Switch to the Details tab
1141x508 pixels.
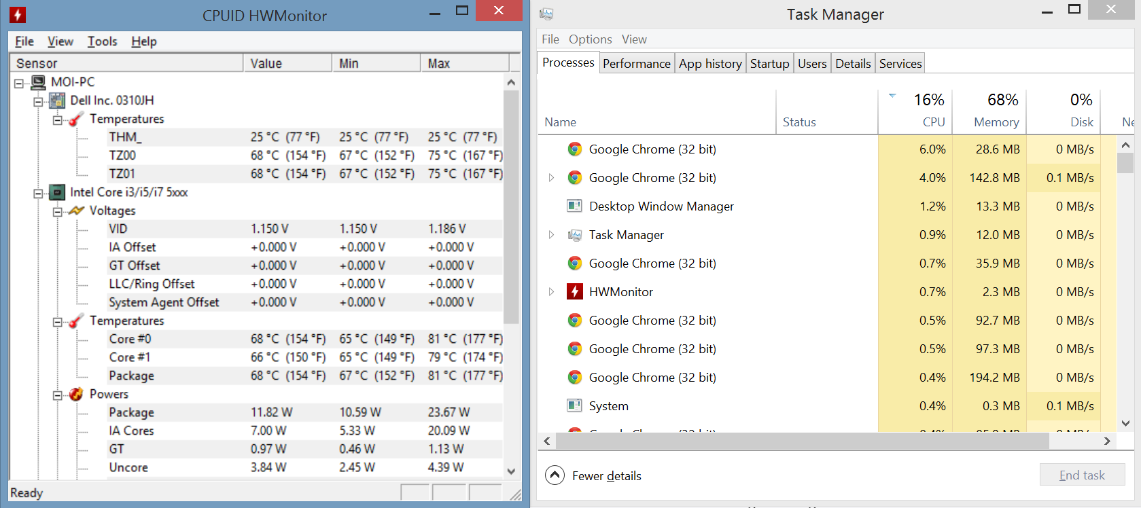coord(853,63)
